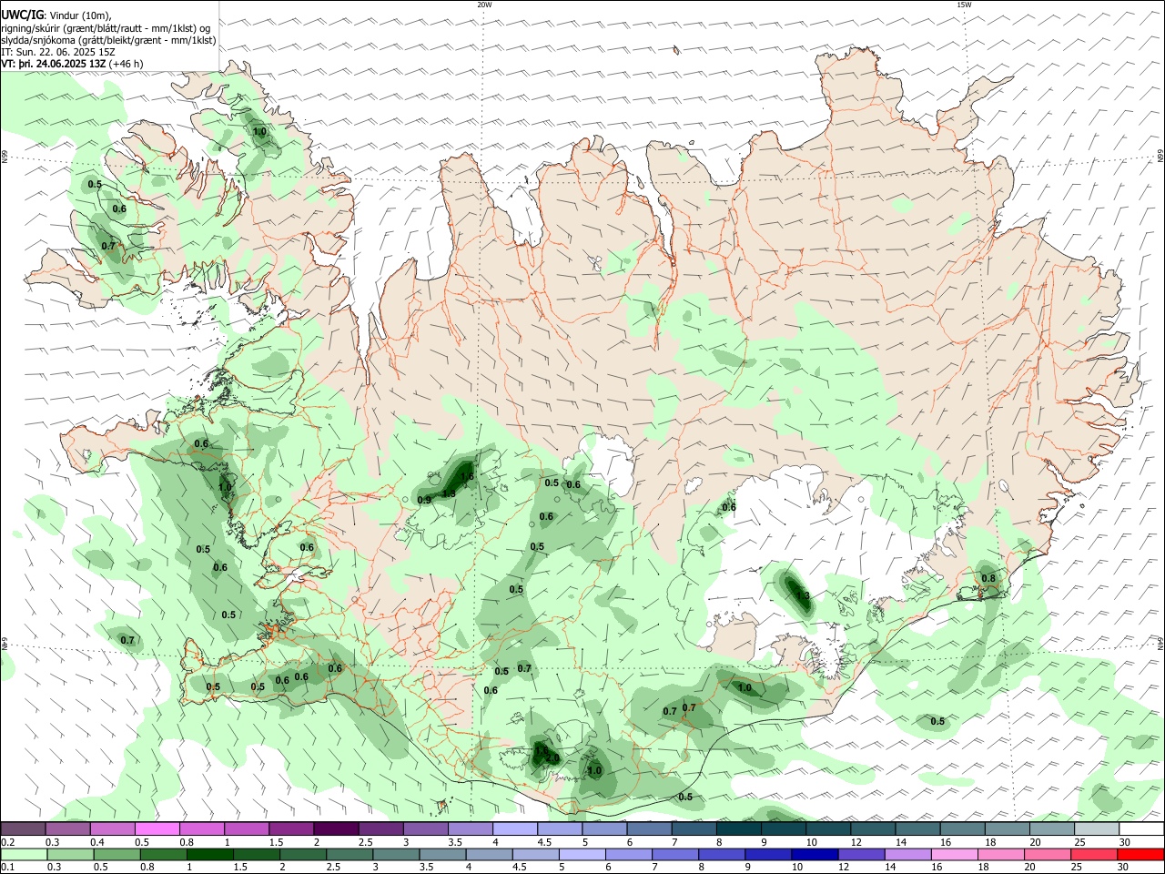Select the bright magenta 0.5 snow swatch

(157, 829)
